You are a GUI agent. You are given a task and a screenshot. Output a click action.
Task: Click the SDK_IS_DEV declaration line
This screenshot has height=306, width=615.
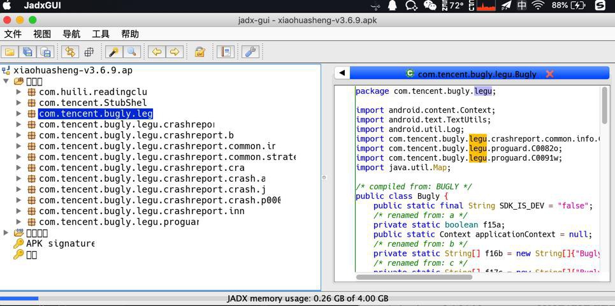click(483, 205)
